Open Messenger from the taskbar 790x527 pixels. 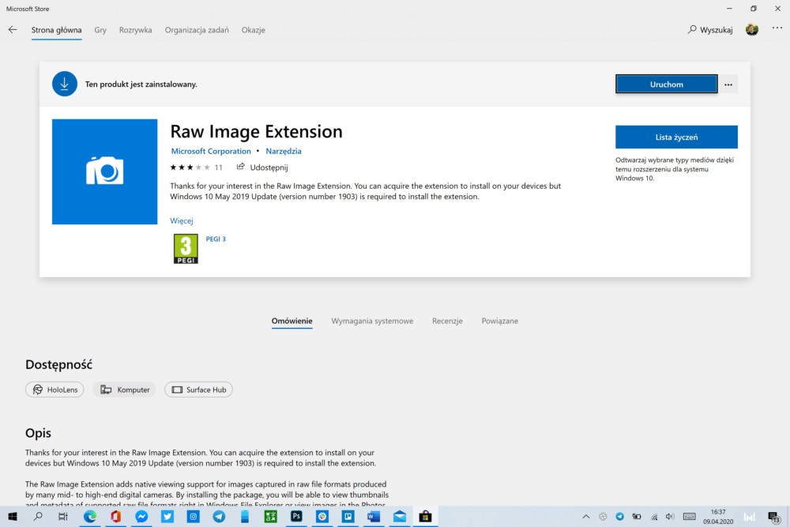(141, 517)
